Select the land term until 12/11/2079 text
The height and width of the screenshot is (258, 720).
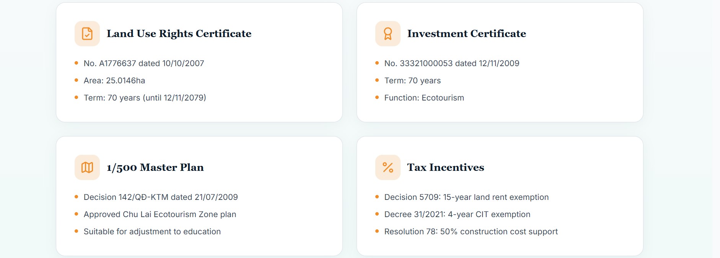click(x=145, y=98)
